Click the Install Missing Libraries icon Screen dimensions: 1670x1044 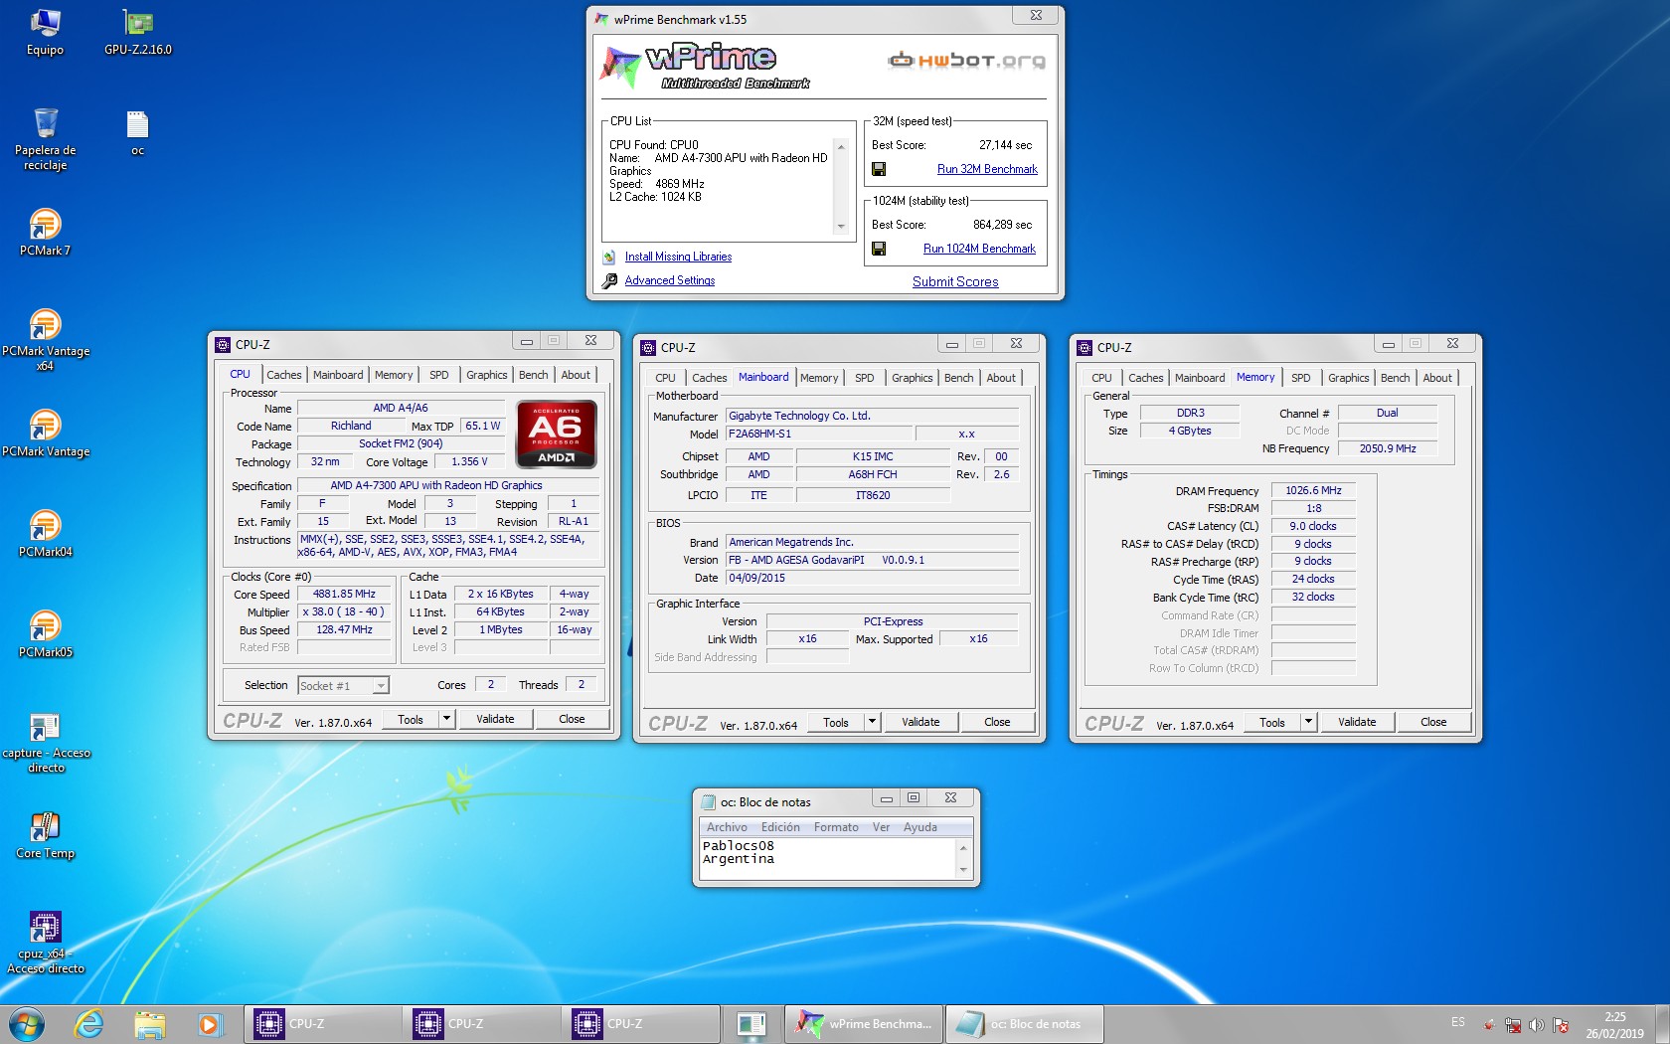click(x=609, y=257)
